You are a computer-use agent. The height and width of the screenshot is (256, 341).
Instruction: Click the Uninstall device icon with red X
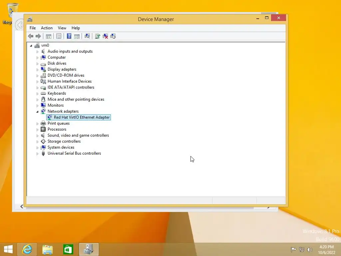105,36
